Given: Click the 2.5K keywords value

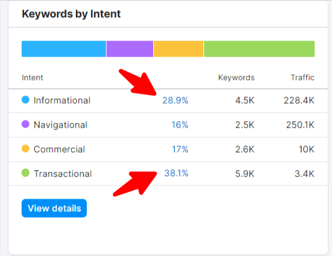Looking at the screenshot, I should point(245,125).
